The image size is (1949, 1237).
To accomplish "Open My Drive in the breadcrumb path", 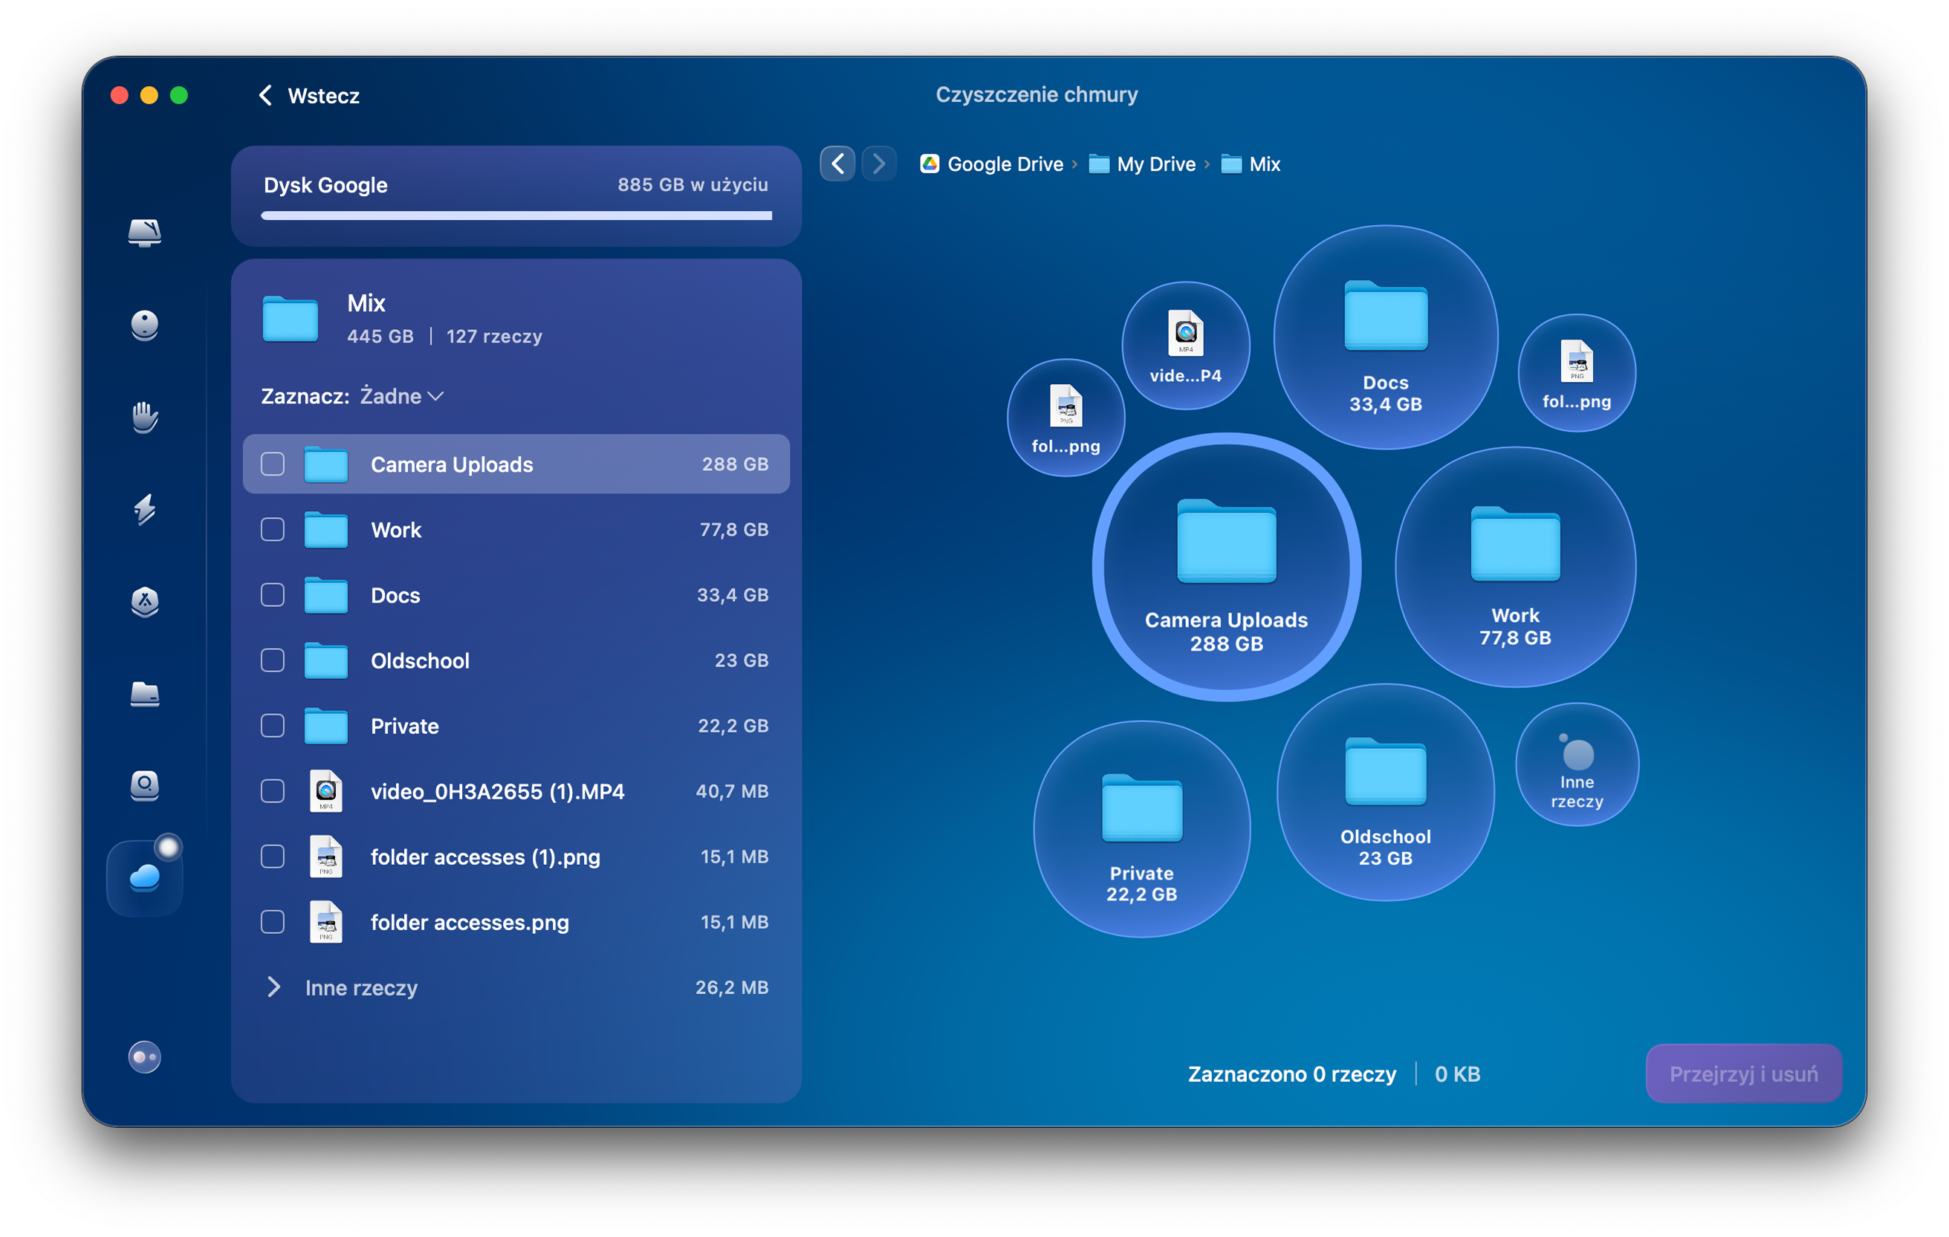I will pyautogui.click(x=1155, y=163).
